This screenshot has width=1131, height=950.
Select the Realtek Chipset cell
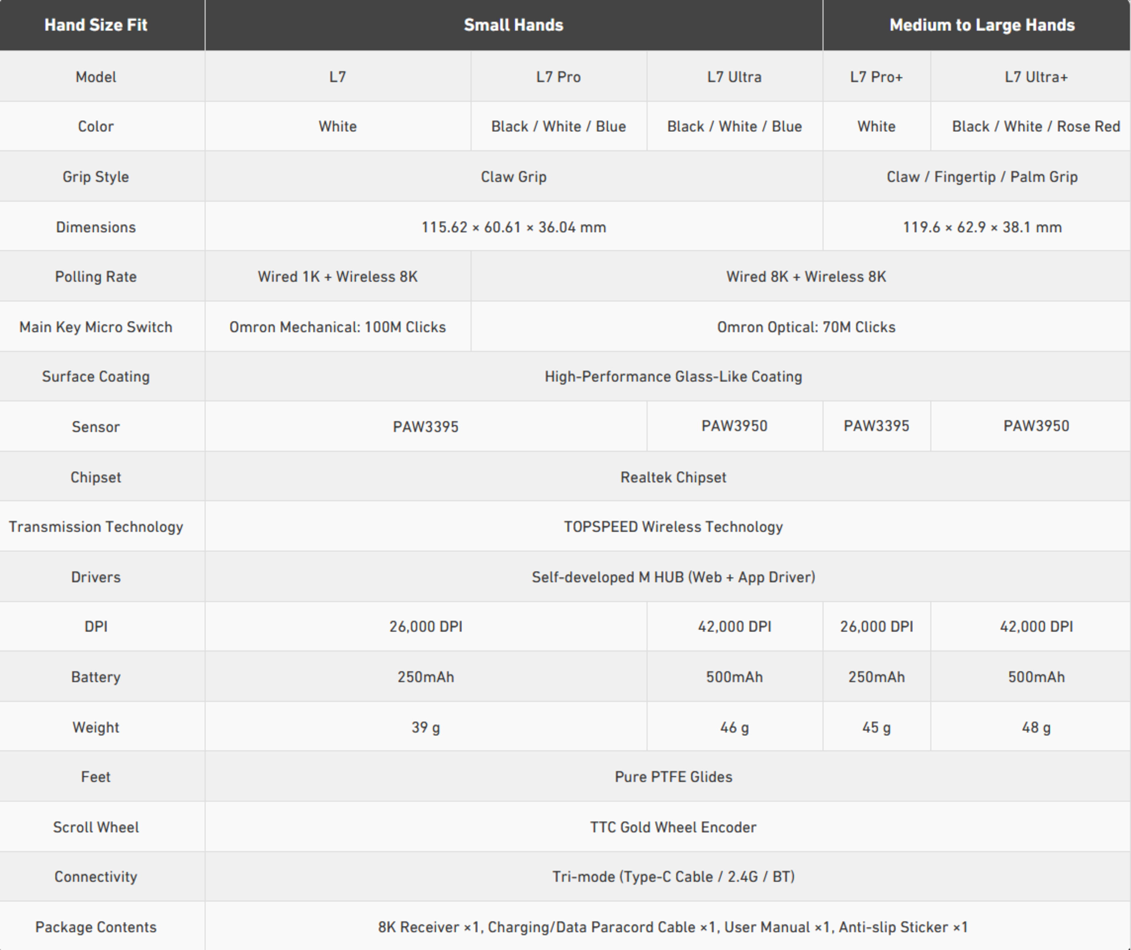(x=673, y=477)
